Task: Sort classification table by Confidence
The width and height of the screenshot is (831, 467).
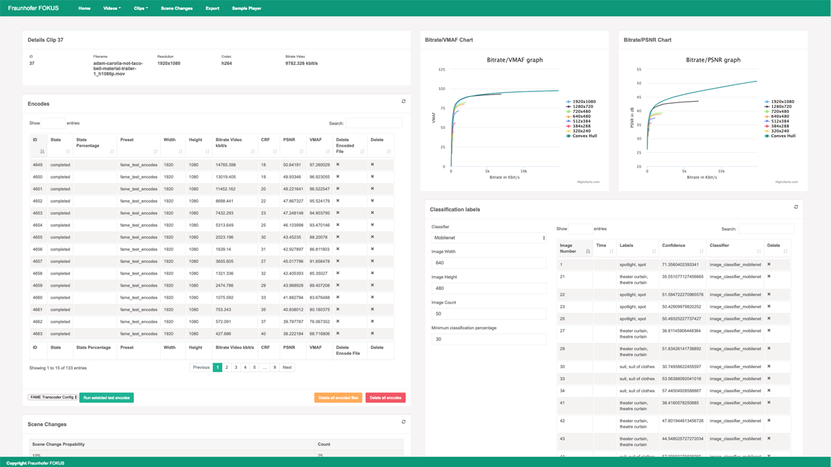Action: (682, 248)
